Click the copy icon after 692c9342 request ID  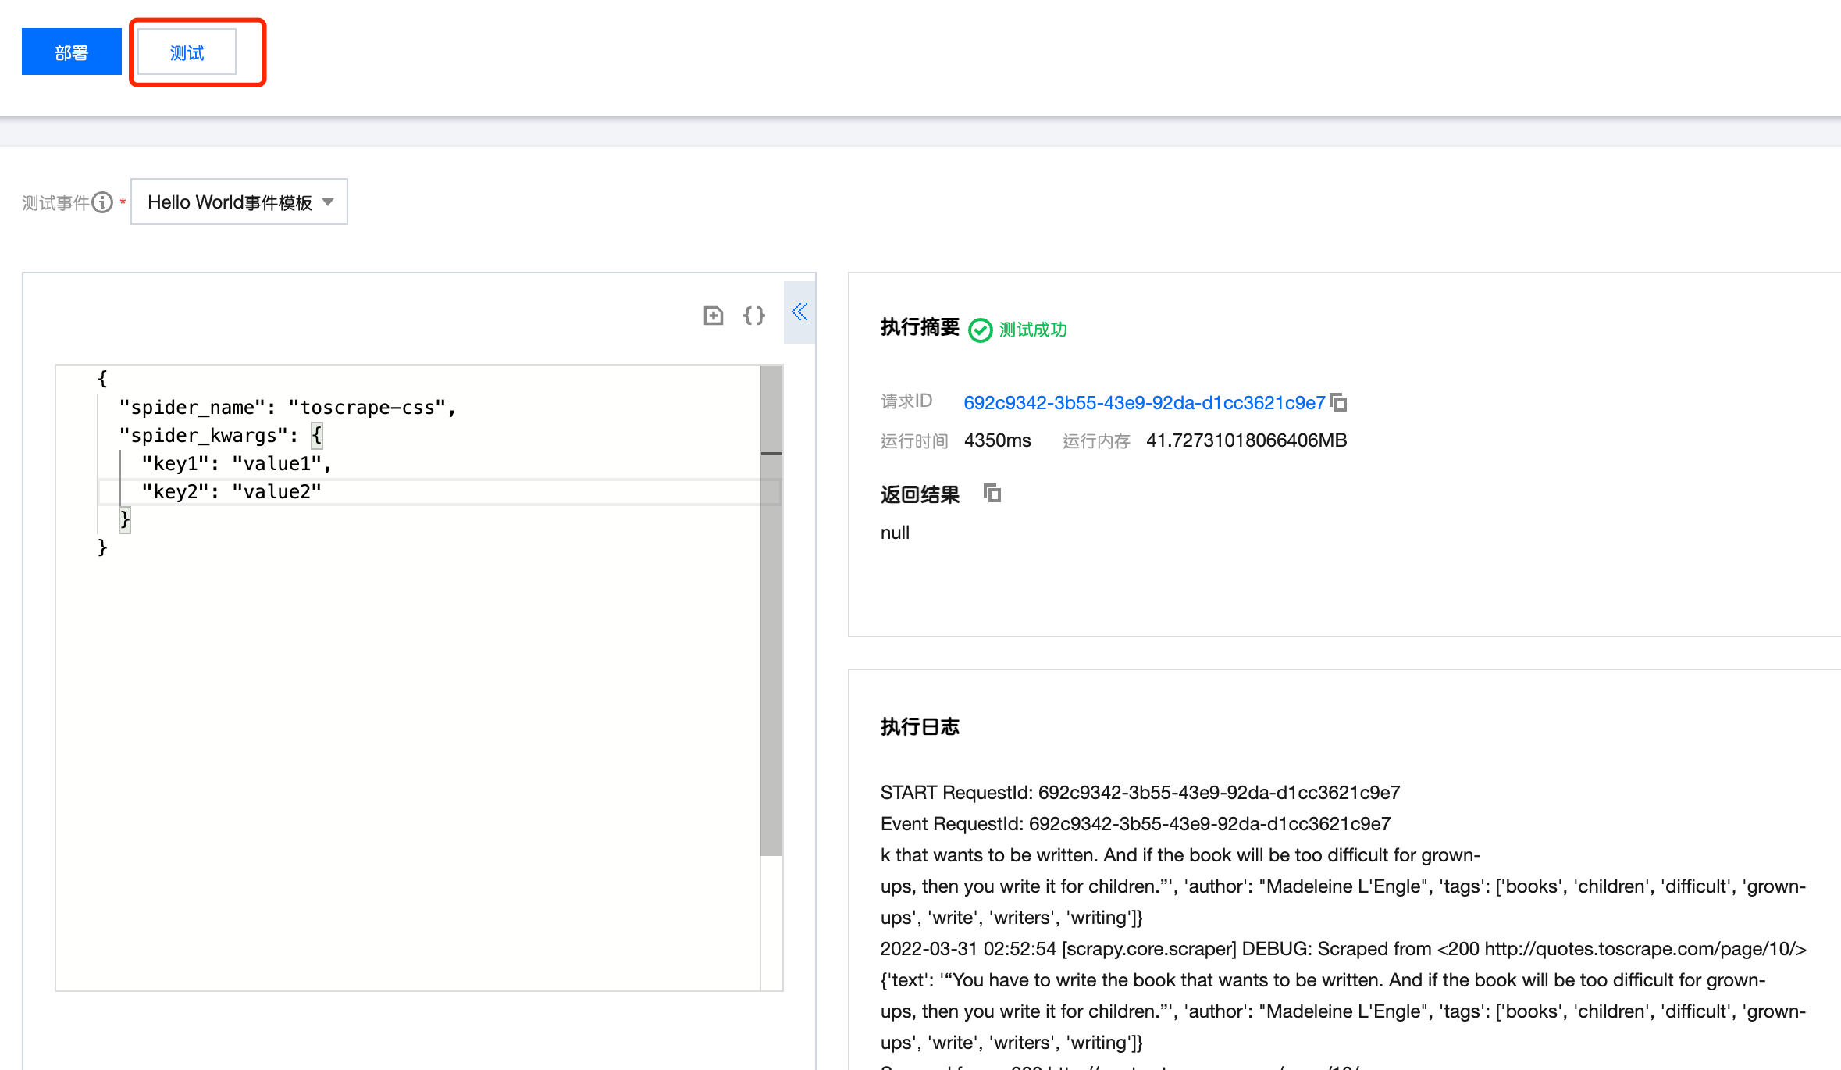pos(1338,402)
